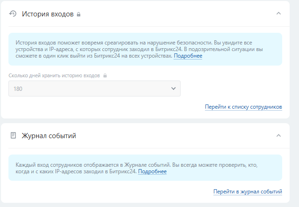
Task: Click the dropdown arrow in the 180 field
Action: point(173,89)
